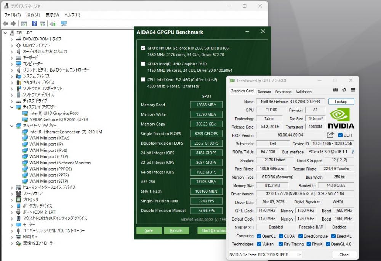Expand the disk drives node
This screenshot has width=381, height=261.
(x=12, y=101)
